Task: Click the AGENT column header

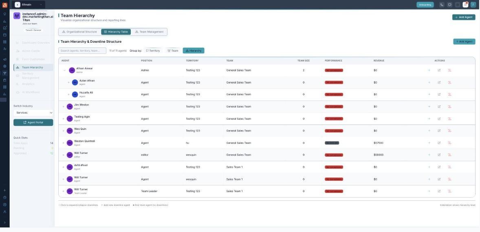Action: (65, 61)
